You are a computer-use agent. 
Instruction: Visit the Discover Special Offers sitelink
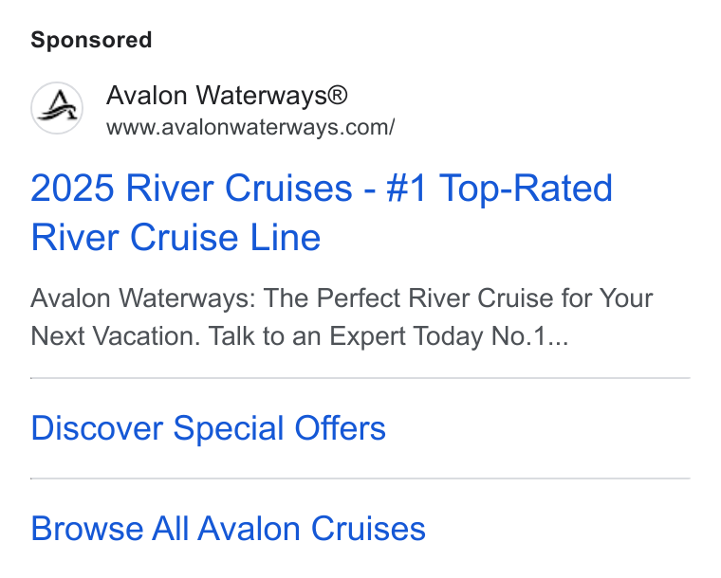[x=209, y=428]
